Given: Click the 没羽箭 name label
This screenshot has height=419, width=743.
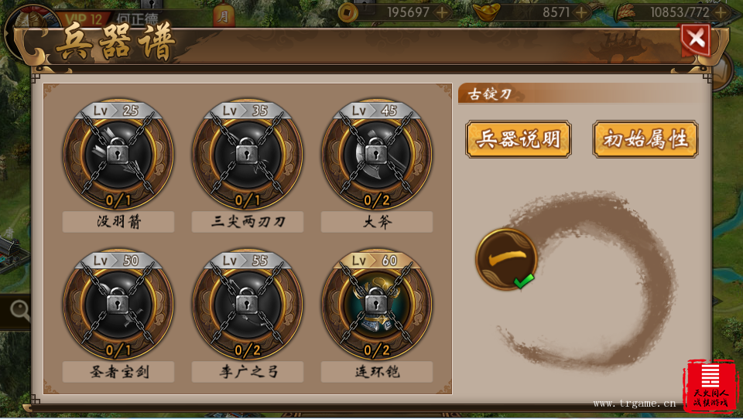Looking at the screenshot, I should click(118, 222).
